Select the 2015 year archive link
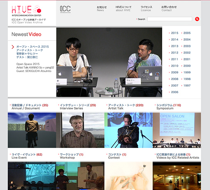The height and width of the screenshot is (190, 210). pos(175,33)
